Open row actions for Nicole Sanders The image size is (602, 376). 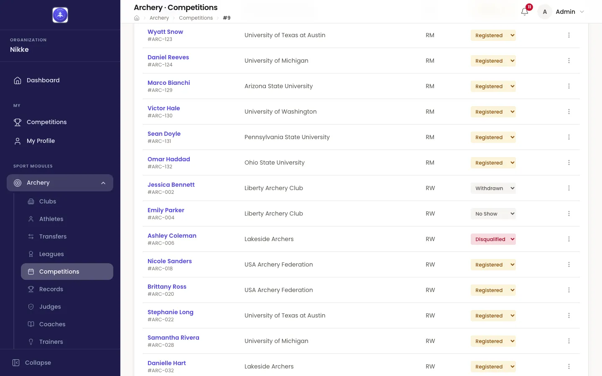click(569, 265)
